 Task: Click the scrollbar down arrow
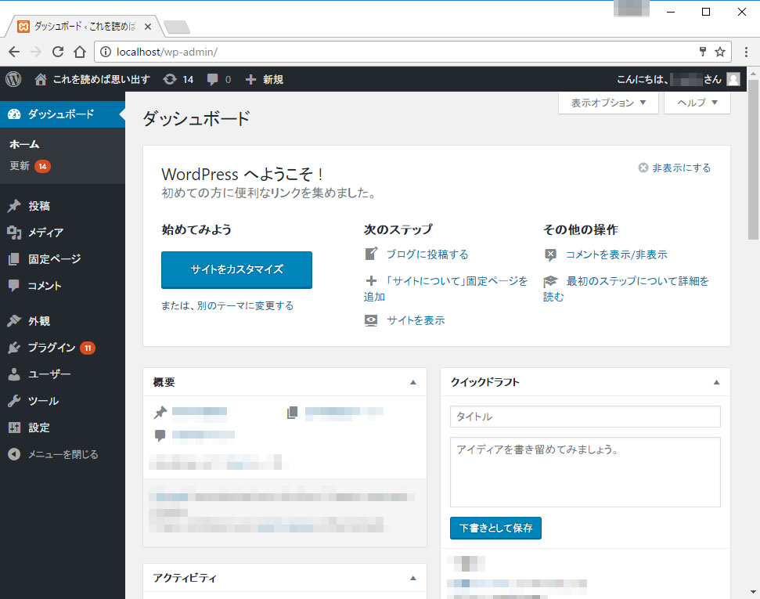(753, 592)
